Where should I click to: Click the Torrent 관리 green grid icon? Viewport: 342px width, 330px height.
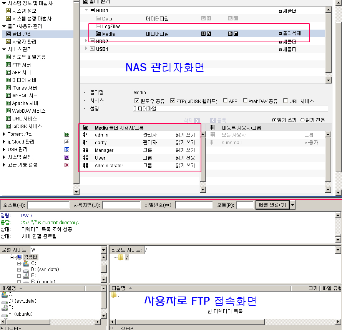point(67,134)
